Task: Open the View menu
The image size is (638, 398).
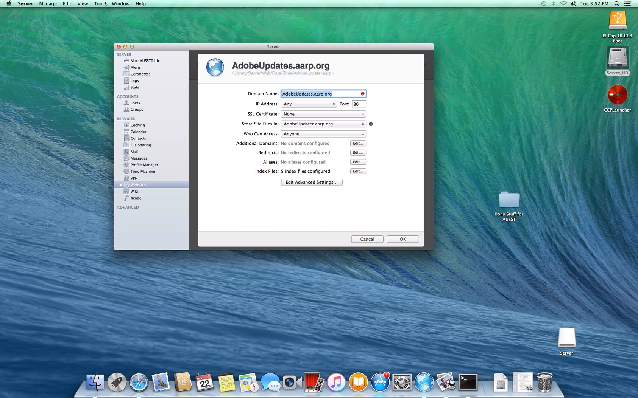Action: [83, 4]
